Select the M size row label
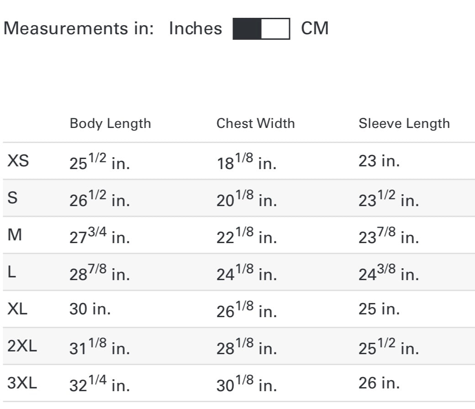Screen dimensions: 475x409 [15, 235]
